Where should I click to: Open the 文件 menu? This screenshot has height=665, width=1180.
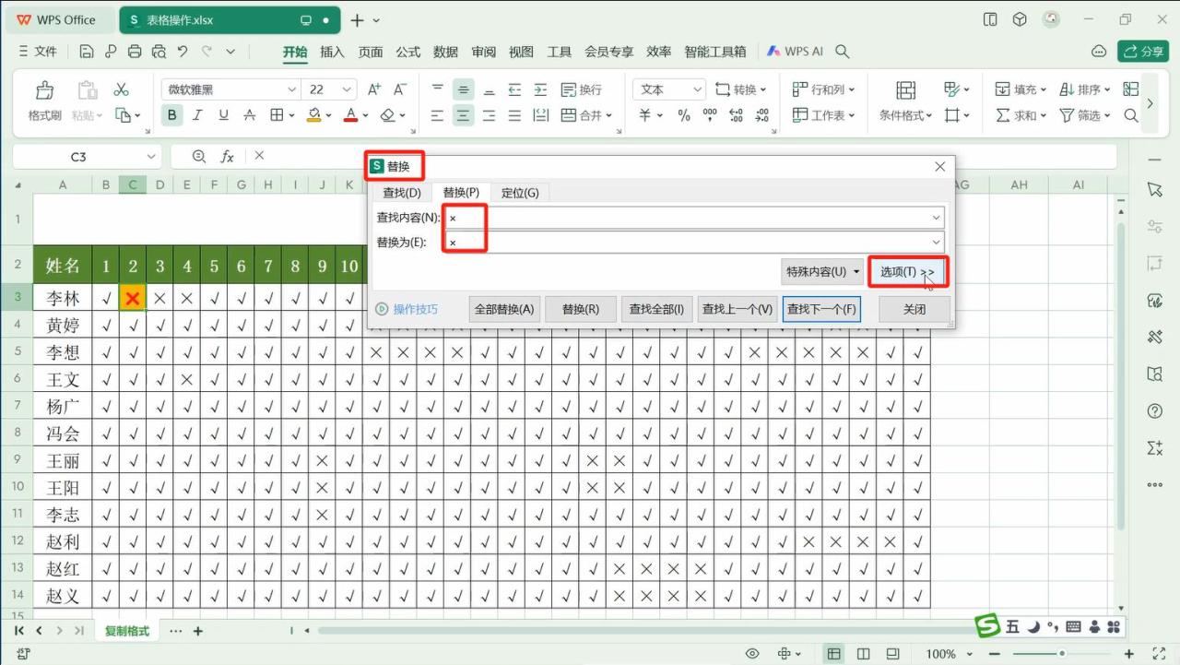pos(38,52)
